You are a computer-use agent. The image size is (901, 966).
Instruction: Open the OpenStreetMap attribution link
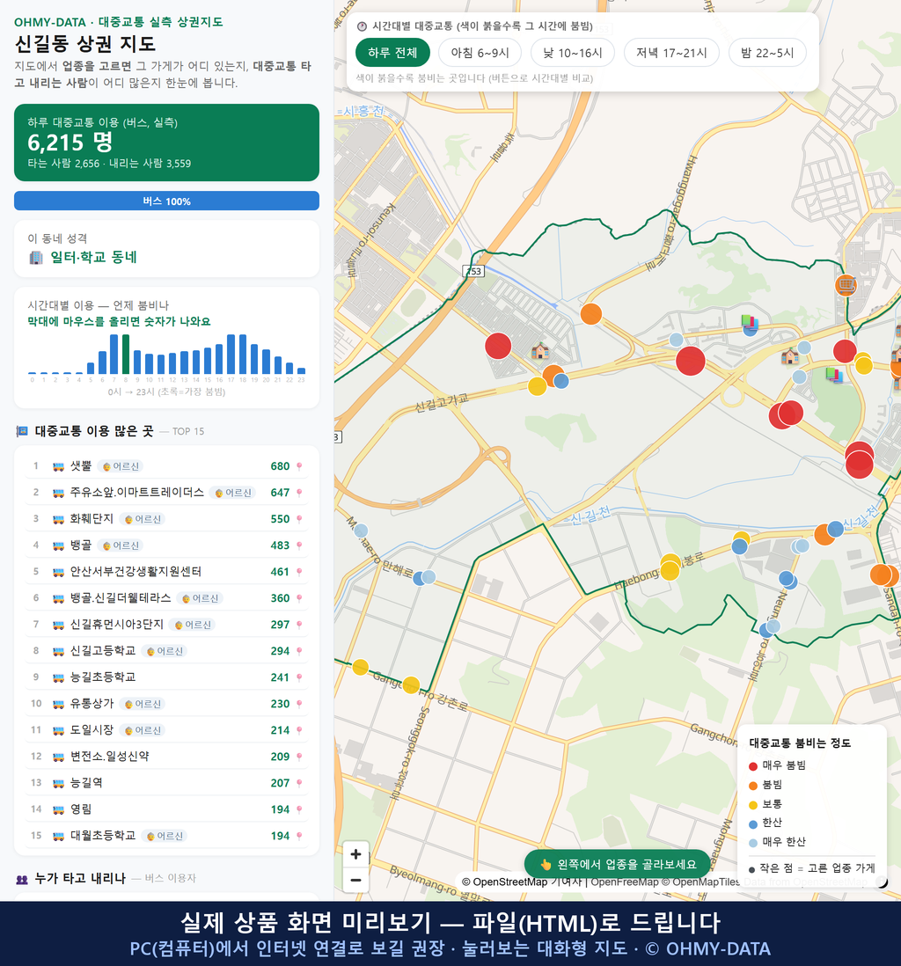click(505, 882)
